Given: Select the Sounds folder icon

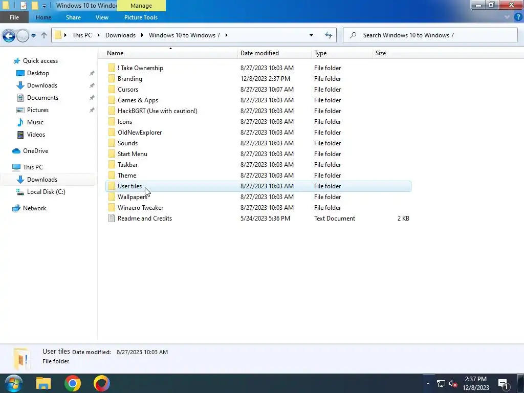Looking at the screenshot, I should click(x=112, y=143).
